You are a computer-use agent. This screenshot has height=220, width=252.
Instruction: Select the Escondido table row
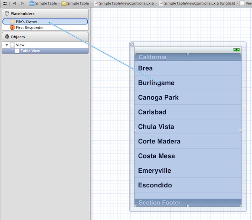tap(188, 185)
